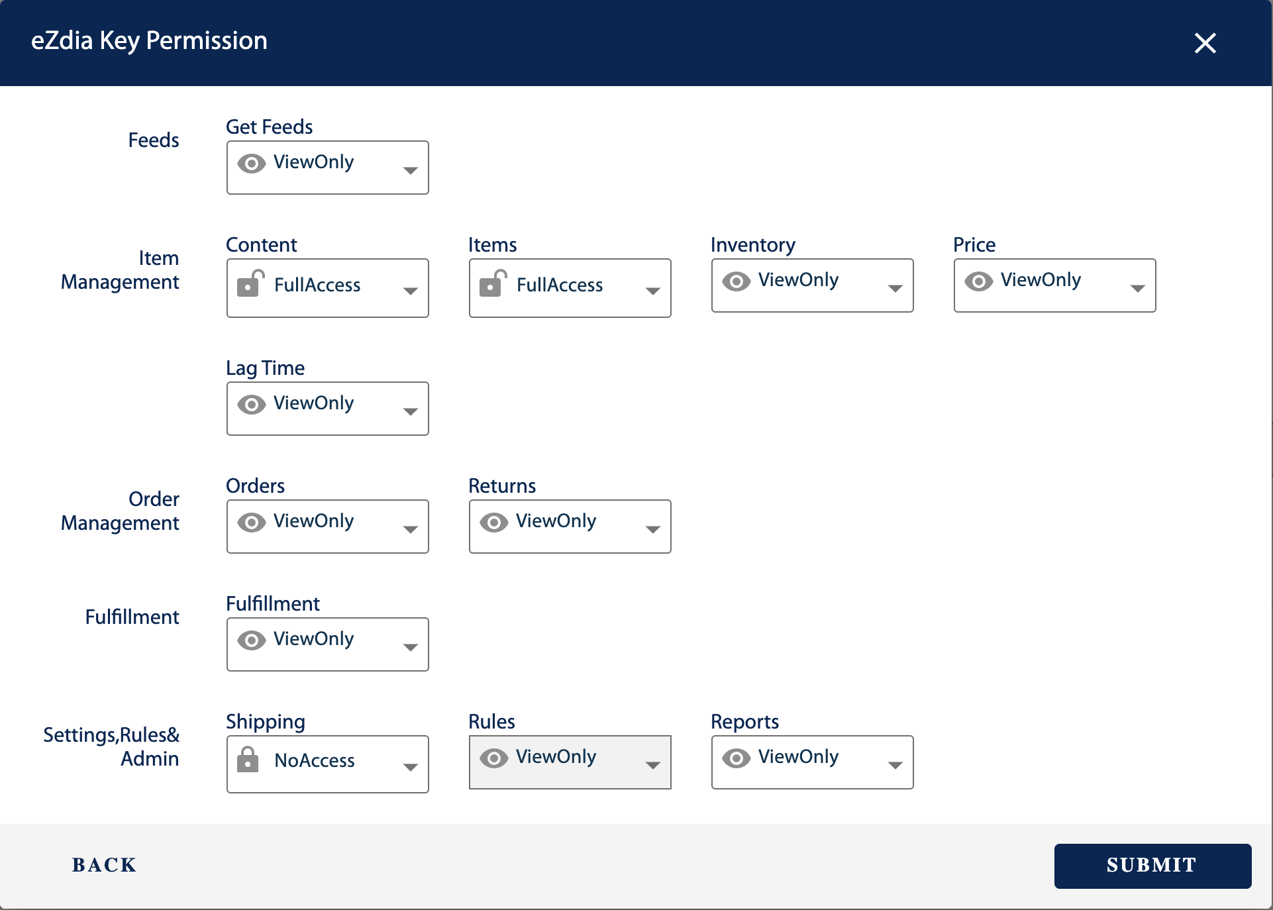Click the locked padlock icon under Shipping
The width and height of the screenshot is (1273, 910).
click(x=248, y=760)
